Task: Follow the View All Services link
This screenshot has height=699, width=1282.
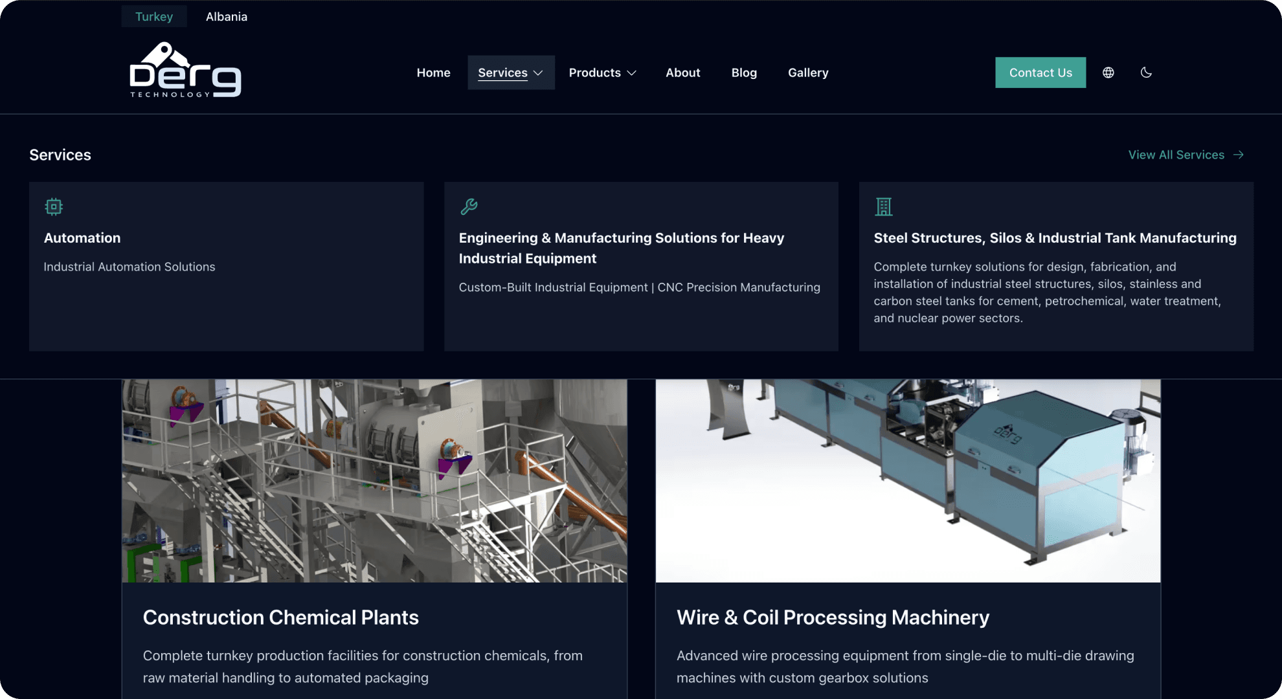Action: [x=1176, y=155]
